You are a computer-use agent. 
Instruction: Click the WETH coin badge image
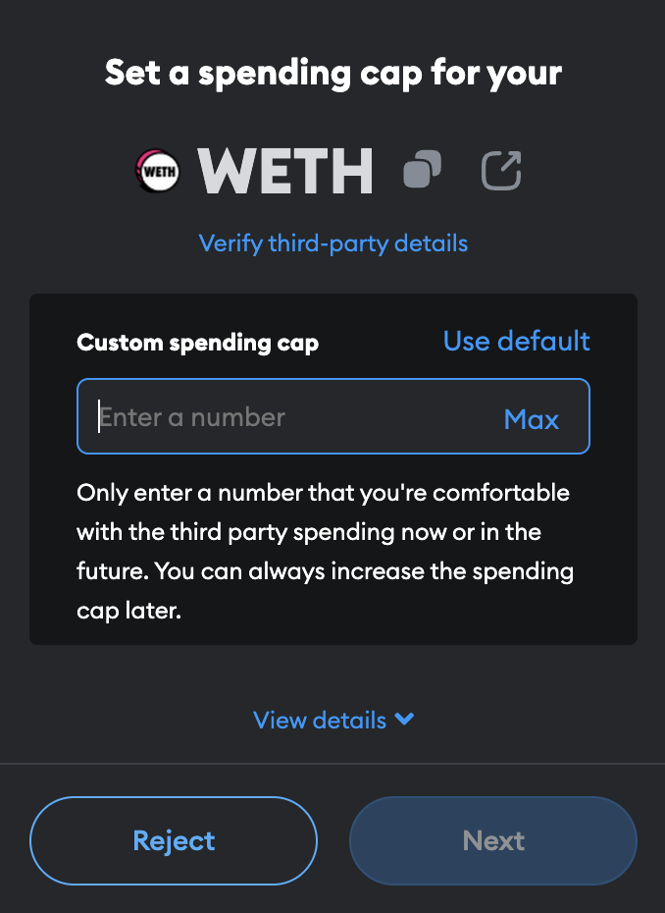click(x=157, y=171)
